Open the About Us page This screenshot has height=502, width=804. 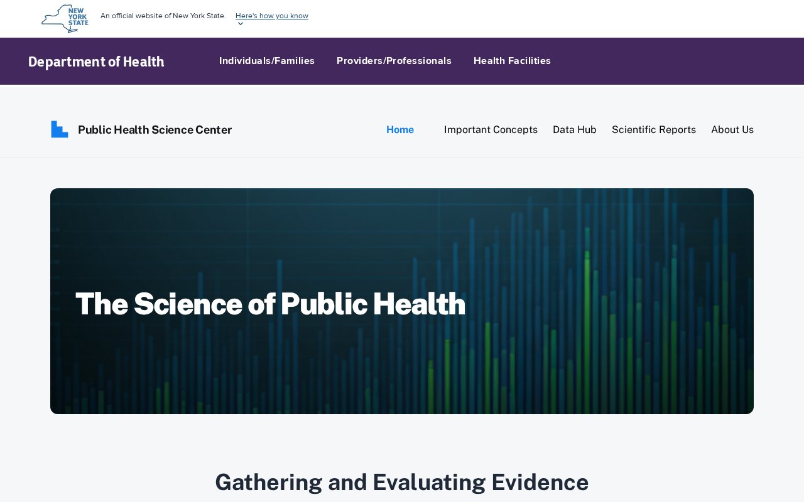tap(732, 130)
